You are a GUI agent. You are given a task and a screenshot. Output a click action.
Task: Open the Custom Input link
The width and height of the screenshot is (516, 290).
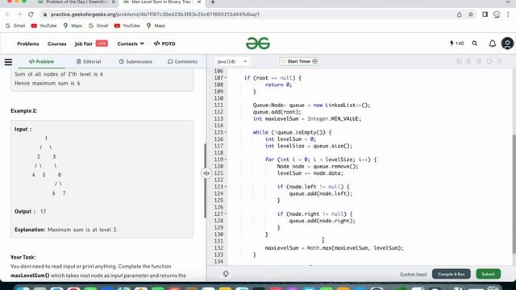click(414, 274)
